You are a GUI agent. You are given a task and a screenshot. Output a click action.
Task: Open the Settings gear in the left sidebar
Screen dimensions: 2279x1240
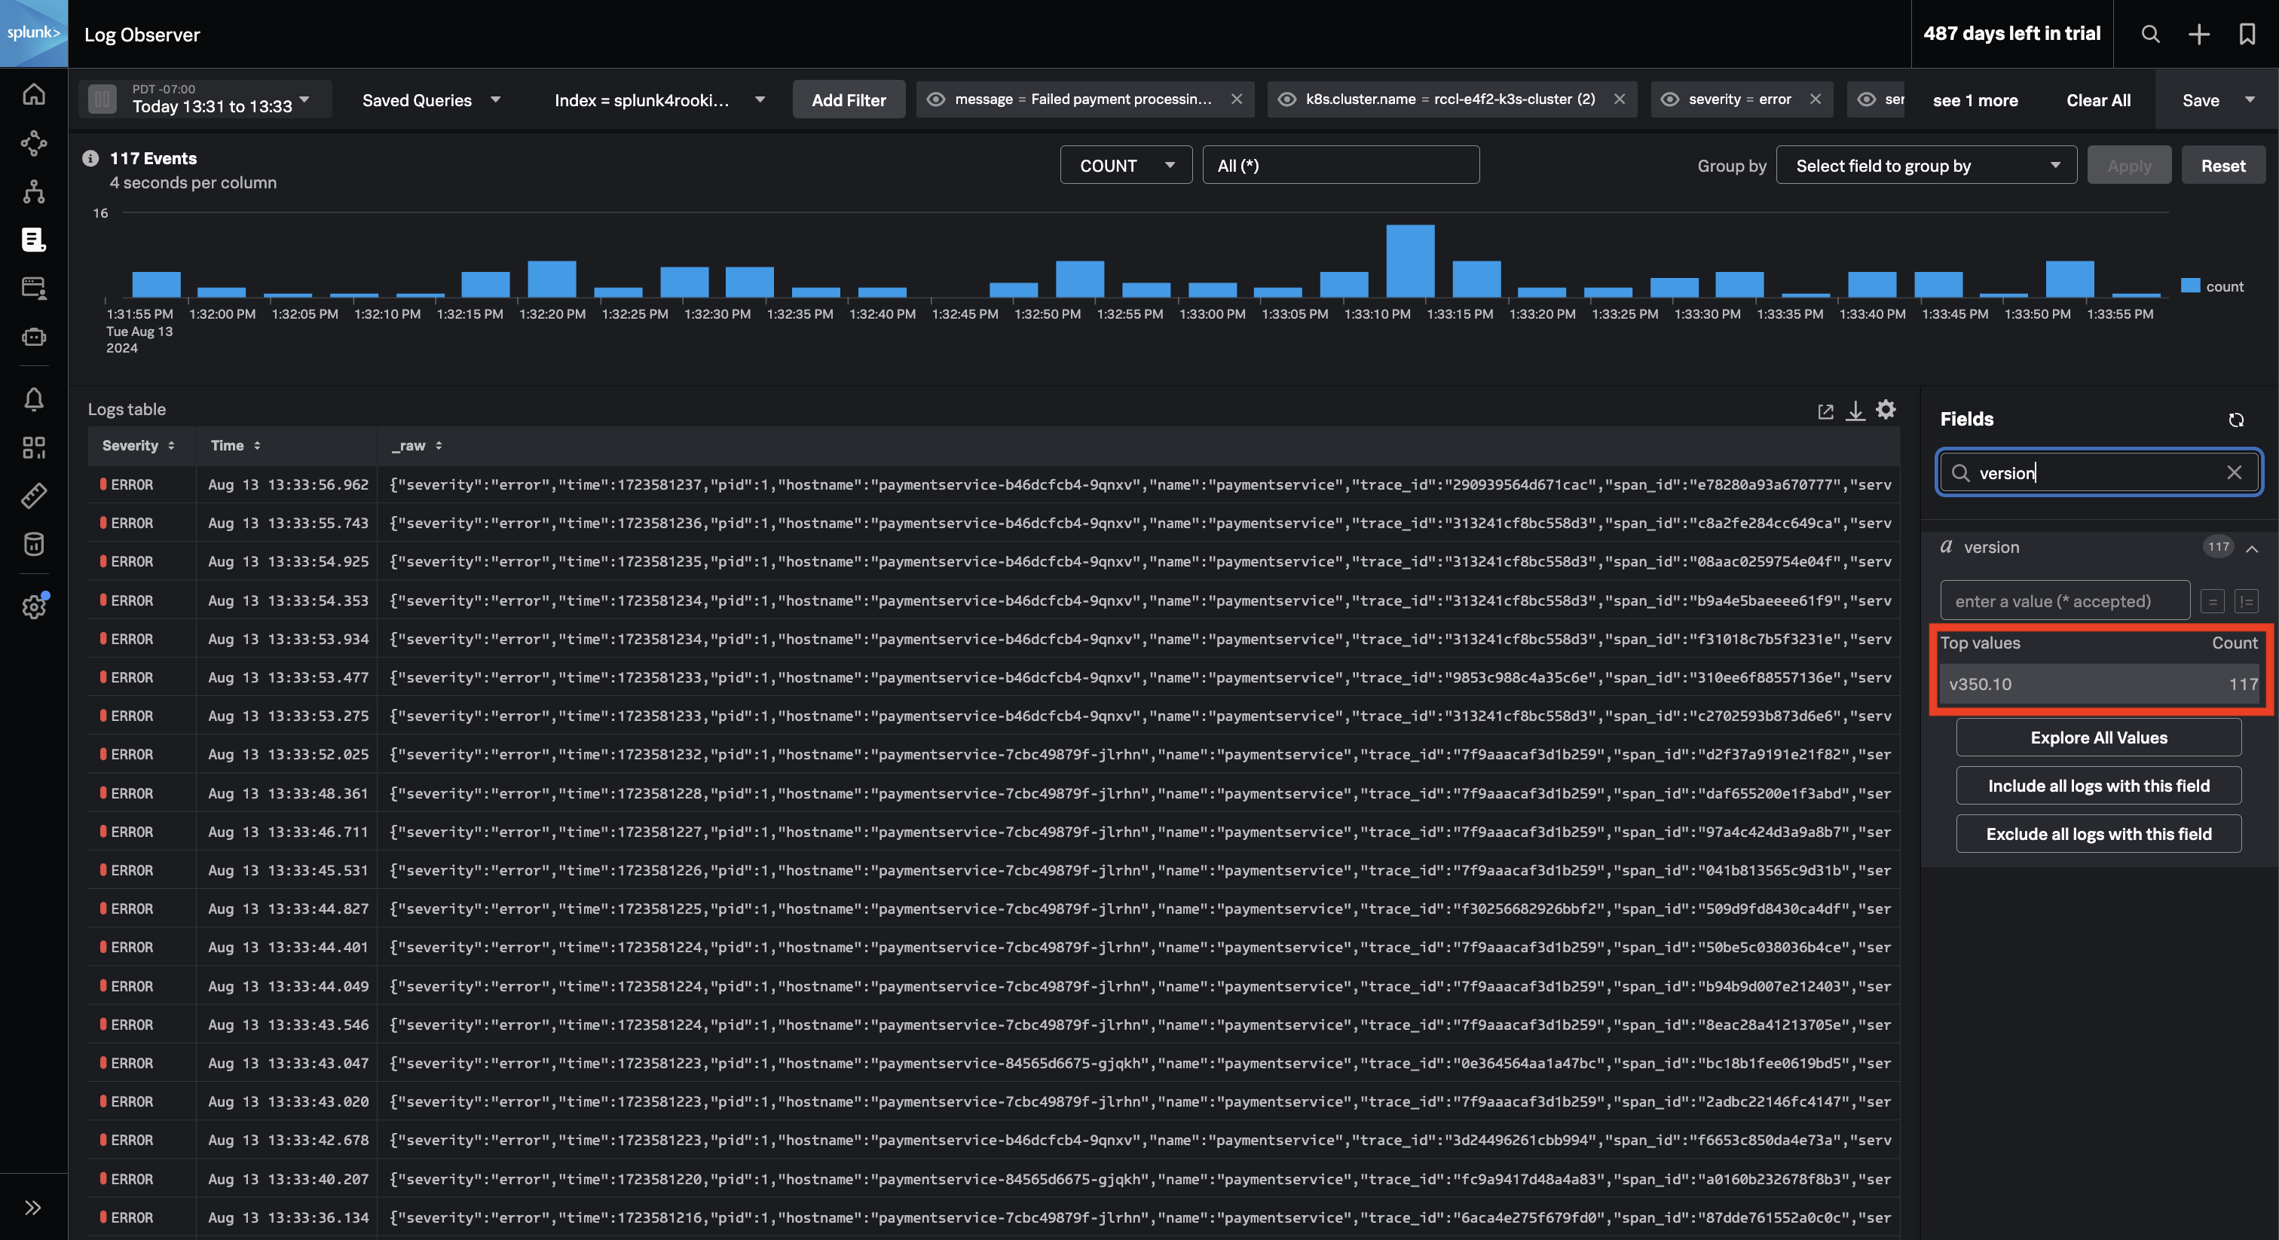34,608
